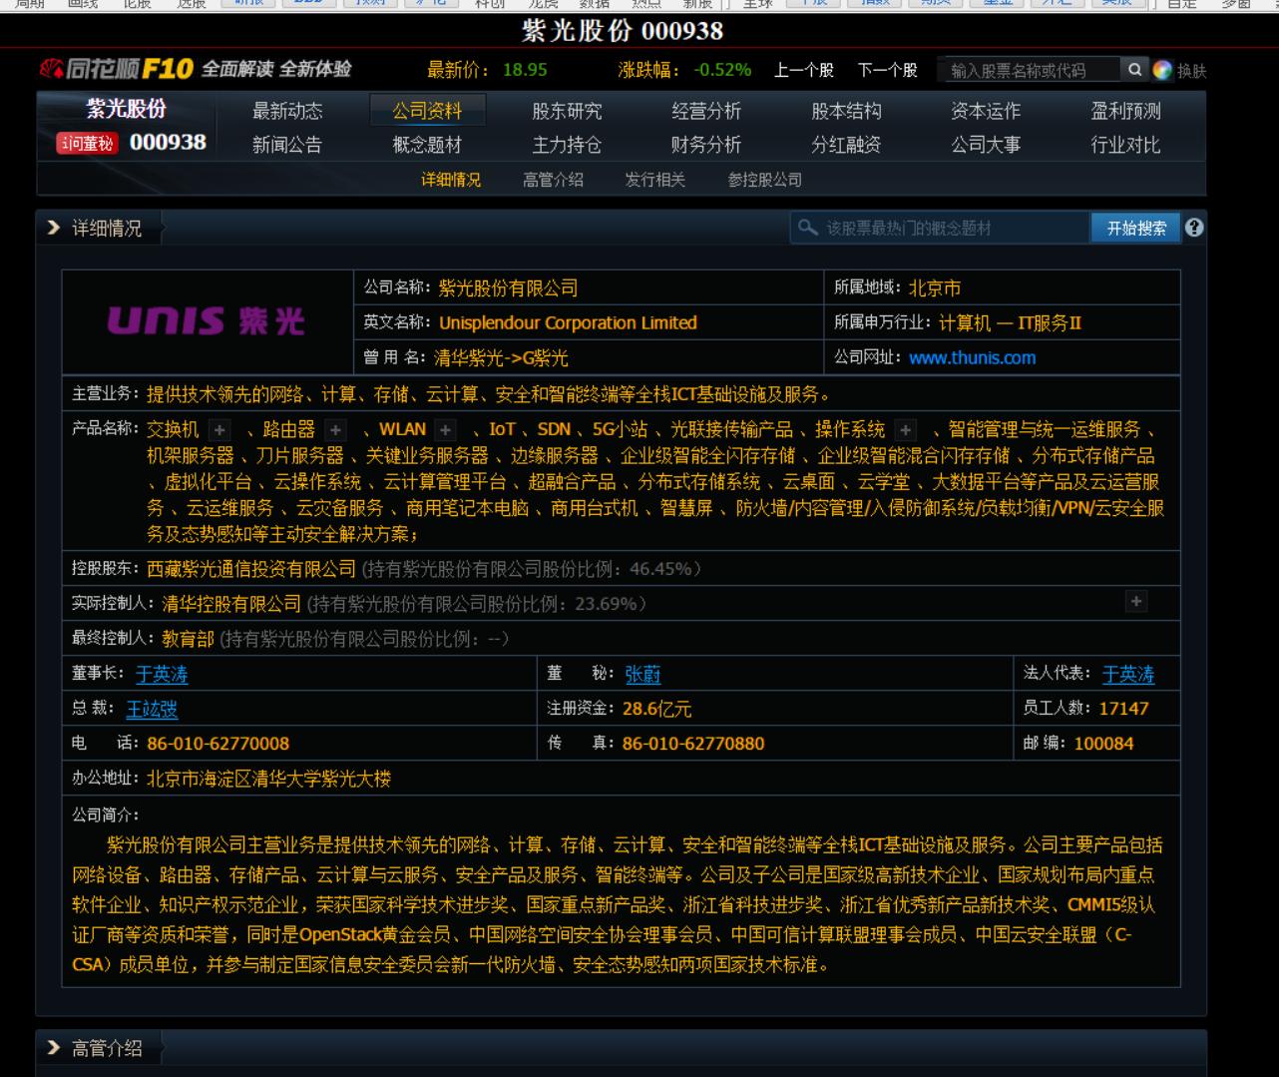Select the 概念题材 tab
Image resolution: width=1279 pixels, height=1077 pixels.
click(x=427, y=145)
